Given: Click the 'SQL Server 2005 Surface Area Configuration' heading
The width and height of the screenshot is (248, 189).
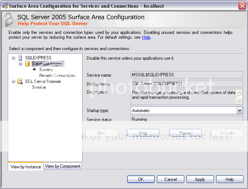Looking at the screenshot, I should (81, 17).
